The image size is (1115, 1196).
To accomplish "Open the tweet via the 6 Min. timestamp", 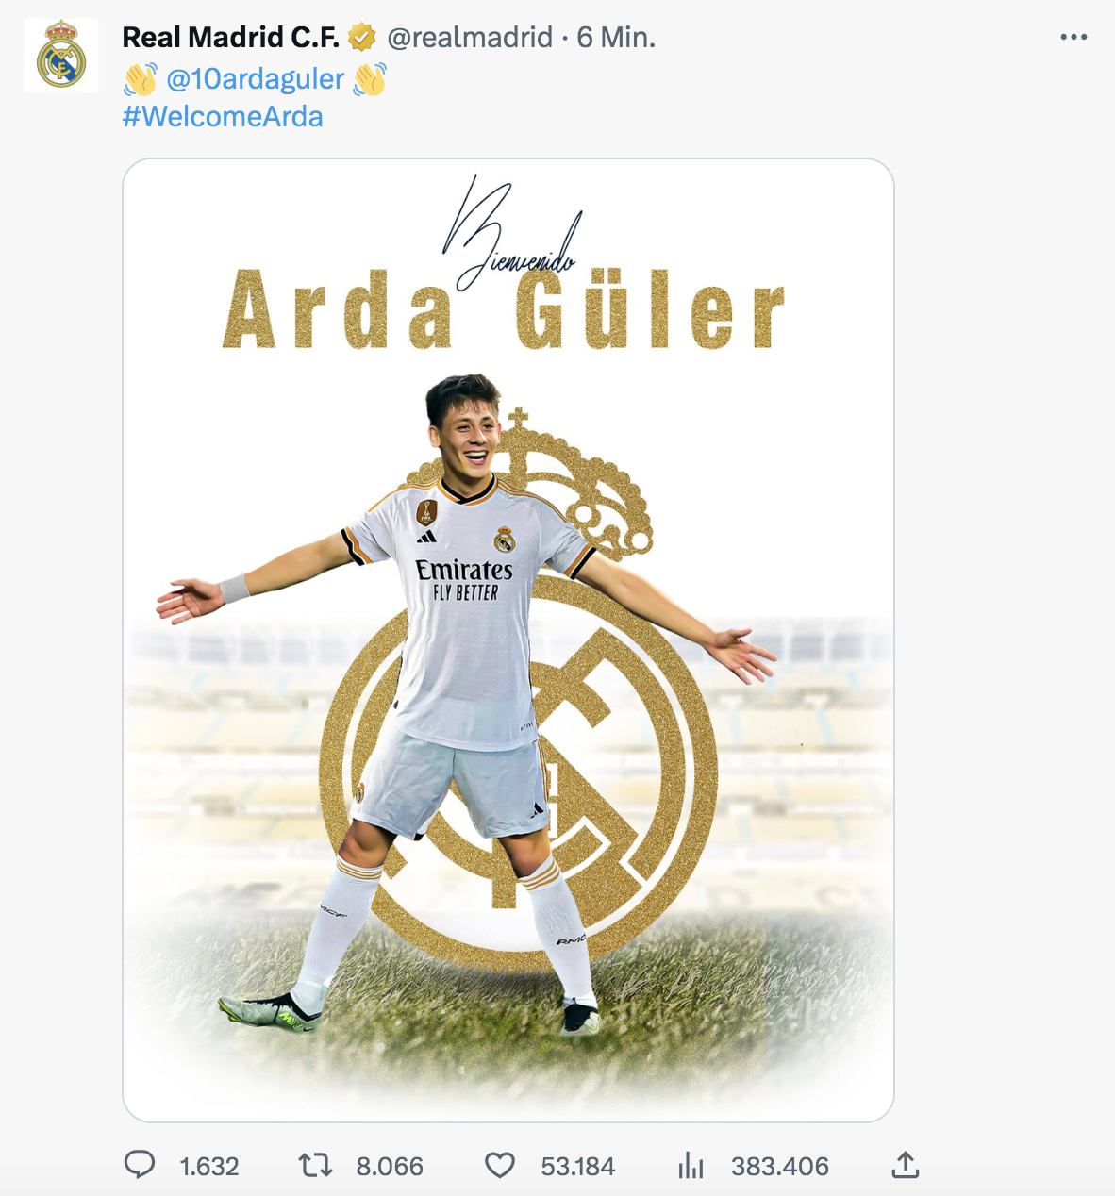I will click(616, 38).
